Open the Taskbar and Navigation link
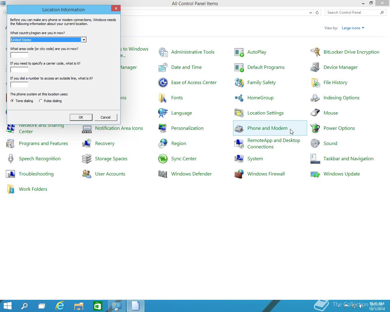Image resolution: width=390 pixels, height=312 pixels. click(x=348, y=159)
